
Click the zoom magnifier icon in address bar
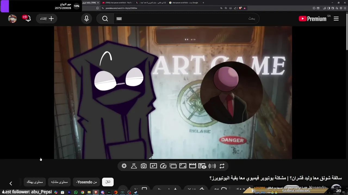[226, 8]
